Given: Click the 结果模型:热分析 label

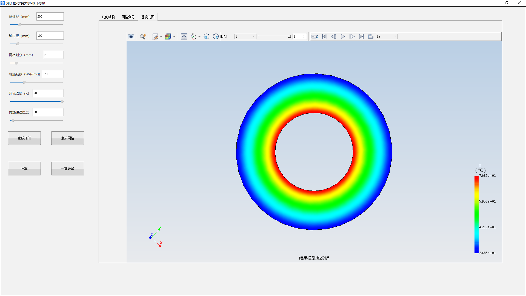Looking at the screenshot, I should point(314,258).
